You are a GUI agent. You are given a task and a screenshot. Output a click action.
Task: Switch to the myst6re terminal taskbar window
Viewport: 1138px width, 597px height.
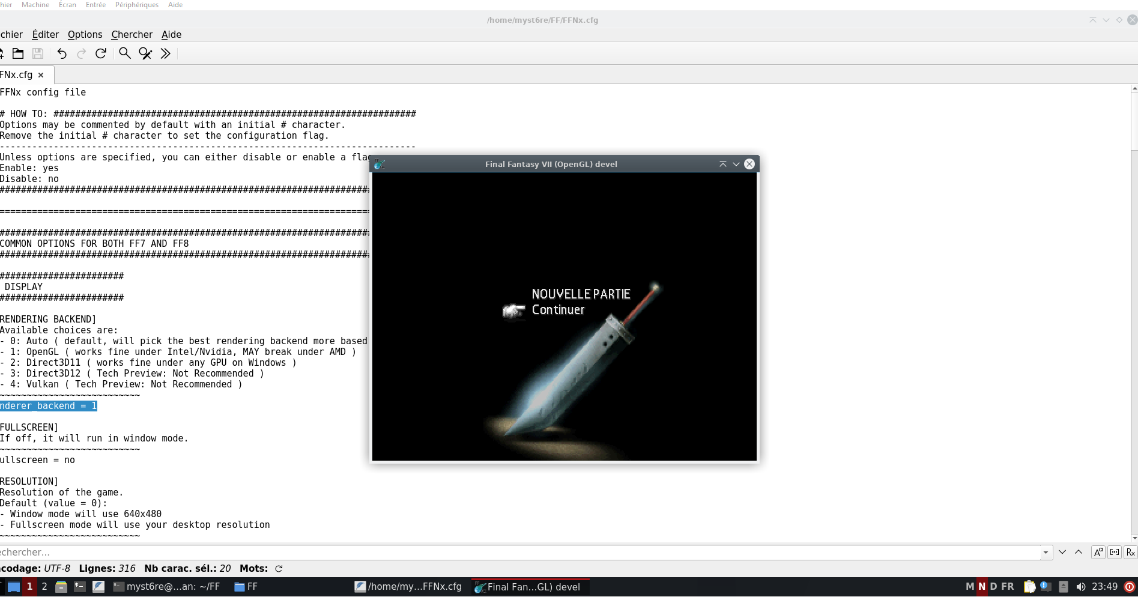(x=166, y=587)
